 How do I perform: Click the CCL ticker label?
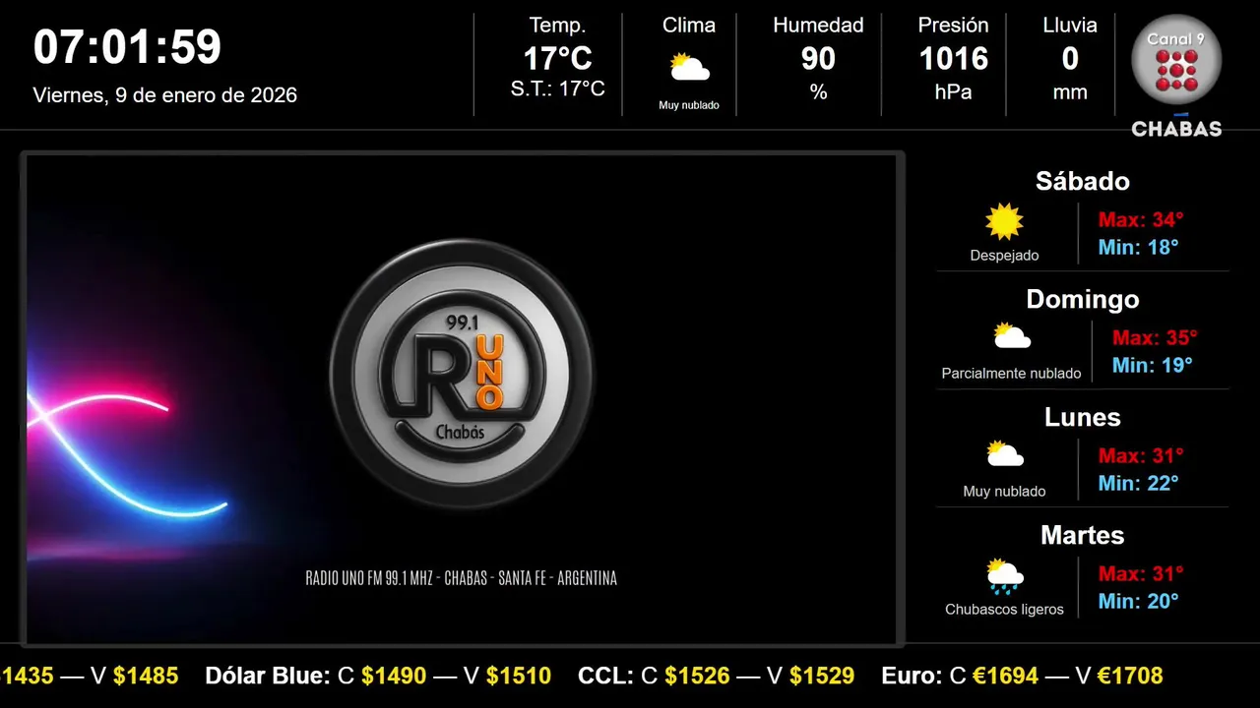coord(606,676)
